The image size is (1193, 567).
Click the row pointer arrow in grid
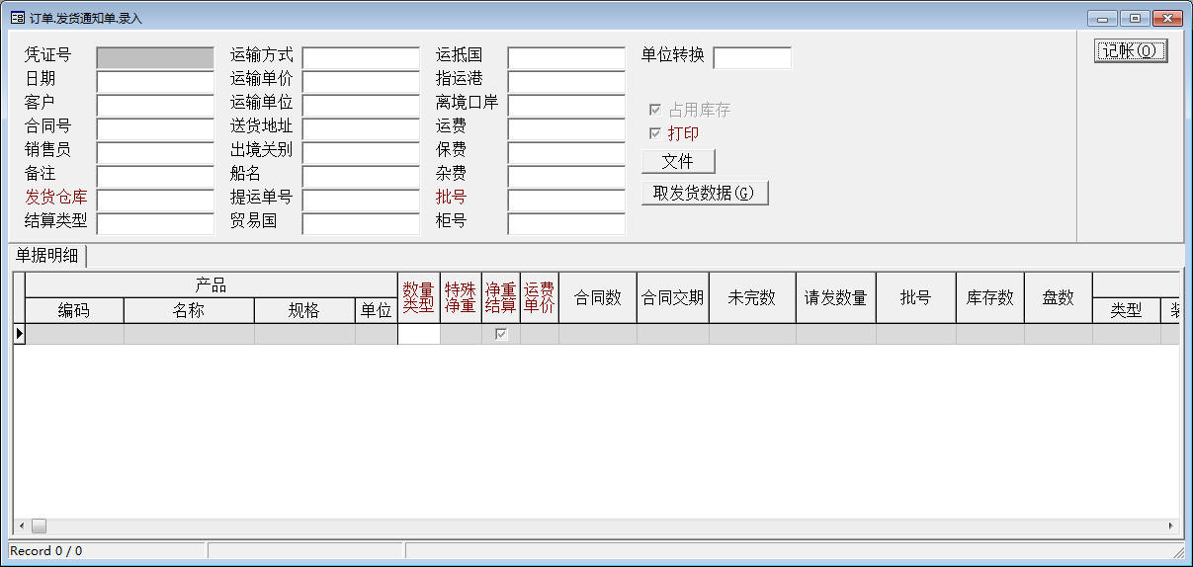pyautogui.click(x=19, y=334)
